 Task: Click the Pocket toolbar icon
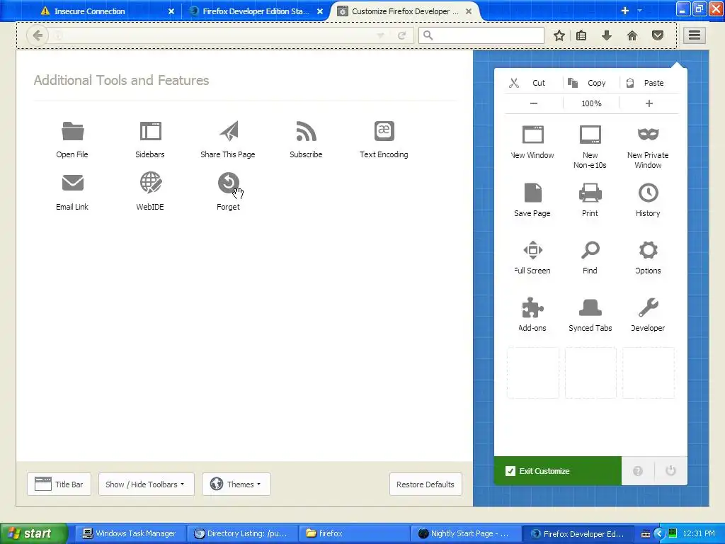(x=658, y=35)
